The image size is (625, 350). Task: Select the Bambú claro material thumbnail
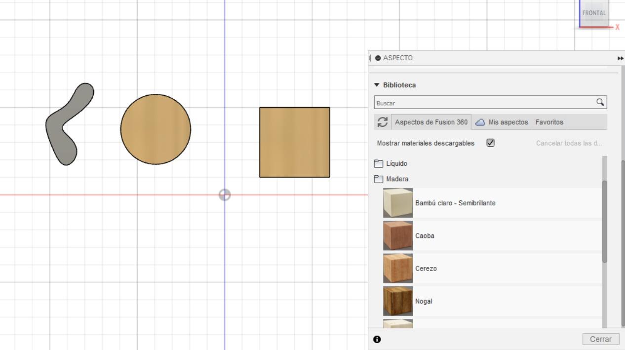coord(398,203)
